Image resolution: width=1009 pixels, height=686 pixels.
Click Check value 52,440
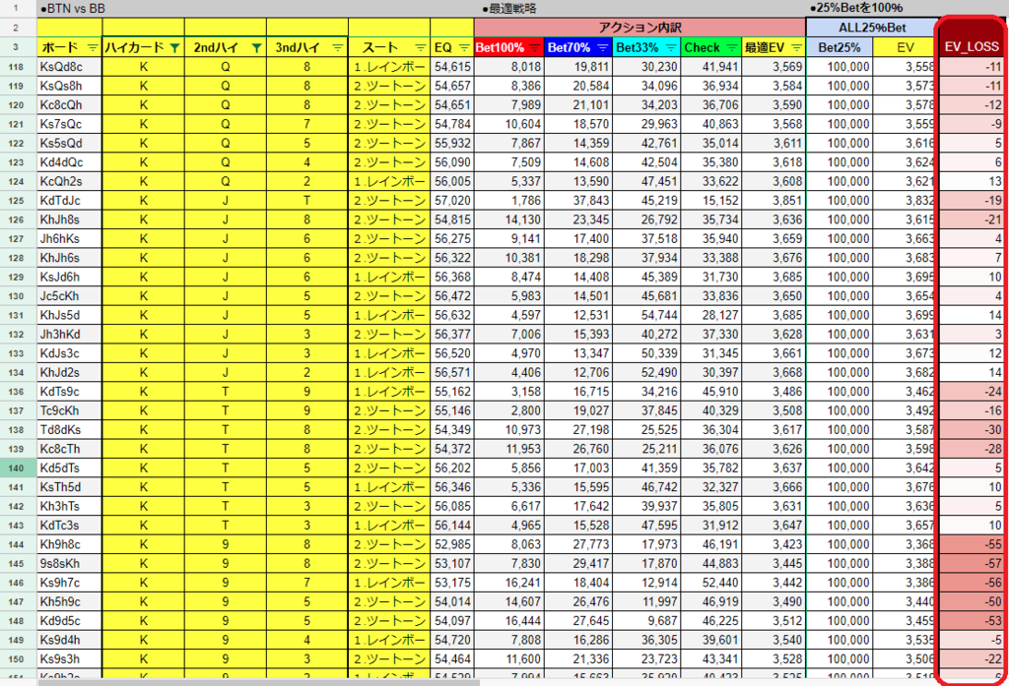[711, 583]
